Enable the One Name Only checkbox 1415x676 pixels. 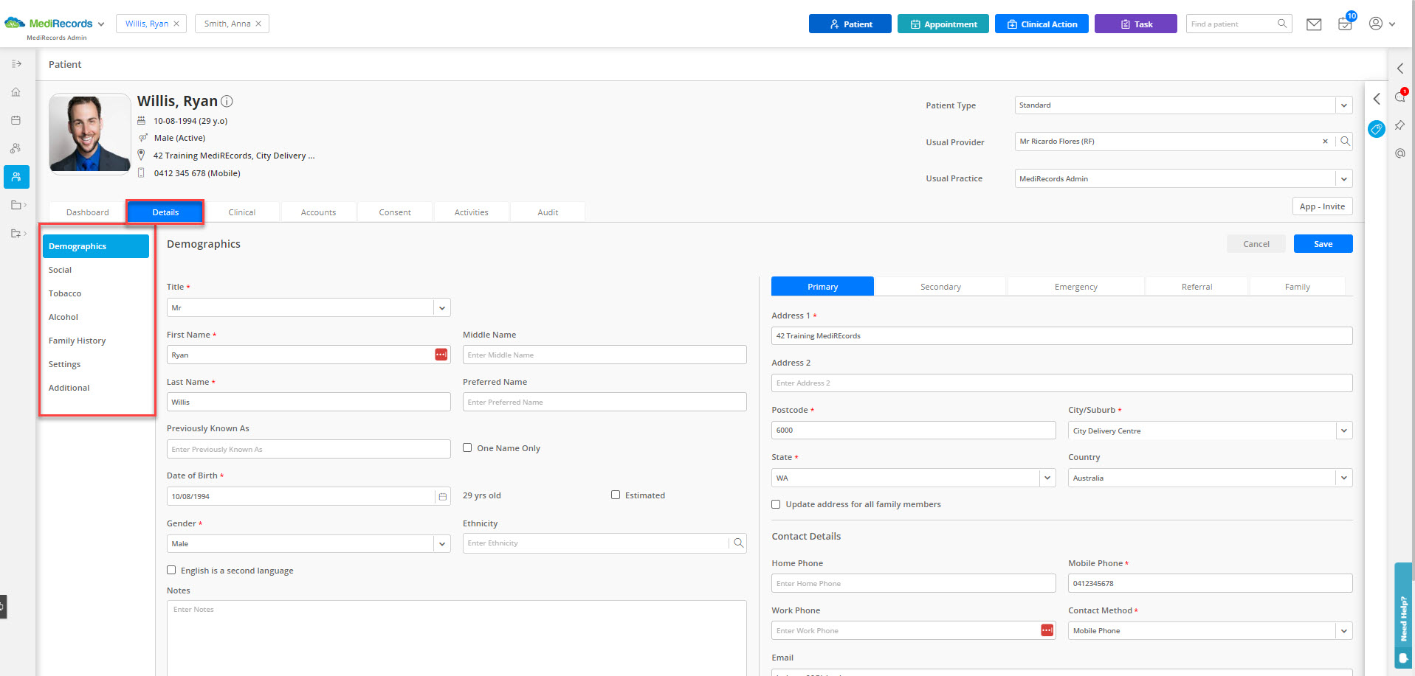(x=466, y=447)
